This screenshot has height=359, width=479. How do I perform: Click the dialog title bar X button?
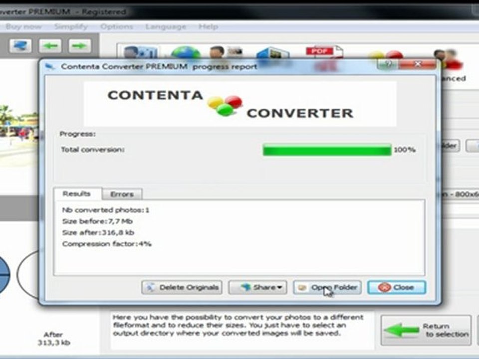(x=417, y=64)
